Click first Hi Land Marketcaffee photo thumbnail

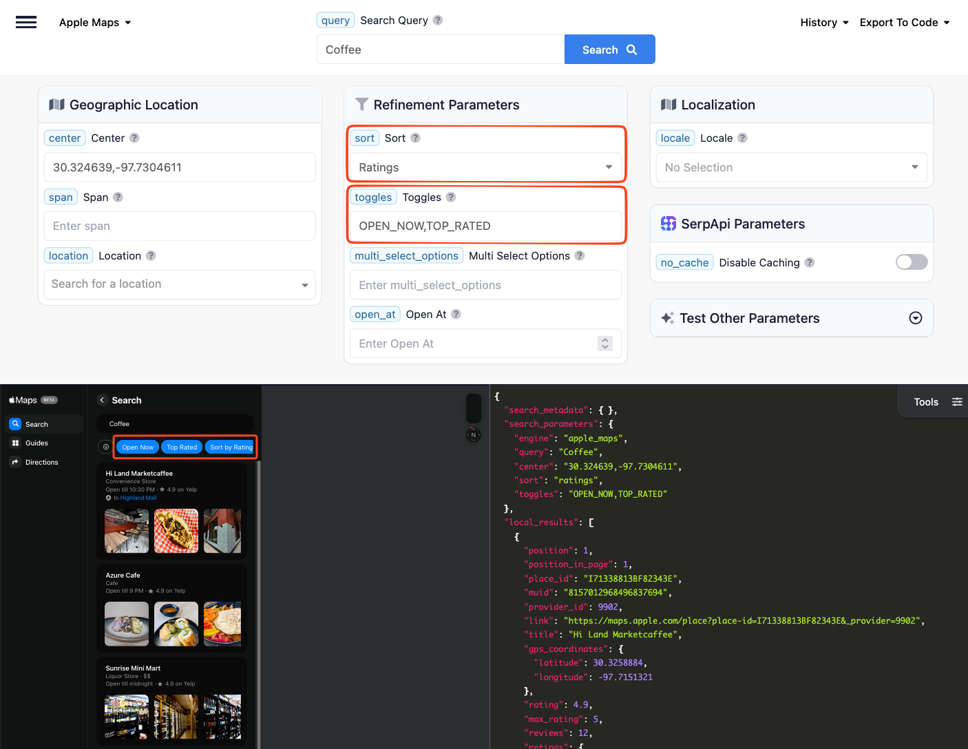(x=127, y=531)
